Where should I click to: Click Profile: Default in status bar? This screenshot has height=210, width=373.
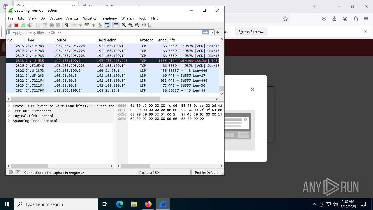pyautogui.click(x=206, y=173)
